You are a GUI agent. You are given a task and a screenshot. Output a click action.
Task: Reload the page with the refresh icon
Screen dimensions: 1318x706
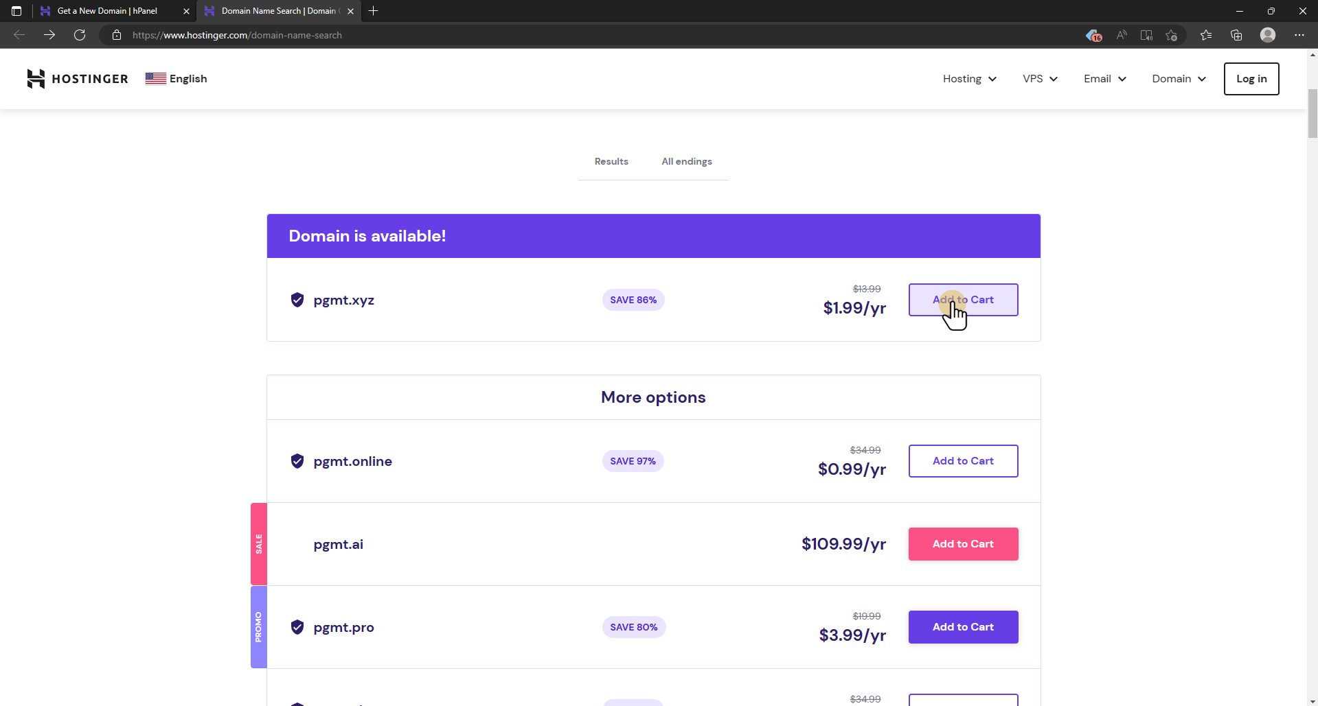(80, 35)
